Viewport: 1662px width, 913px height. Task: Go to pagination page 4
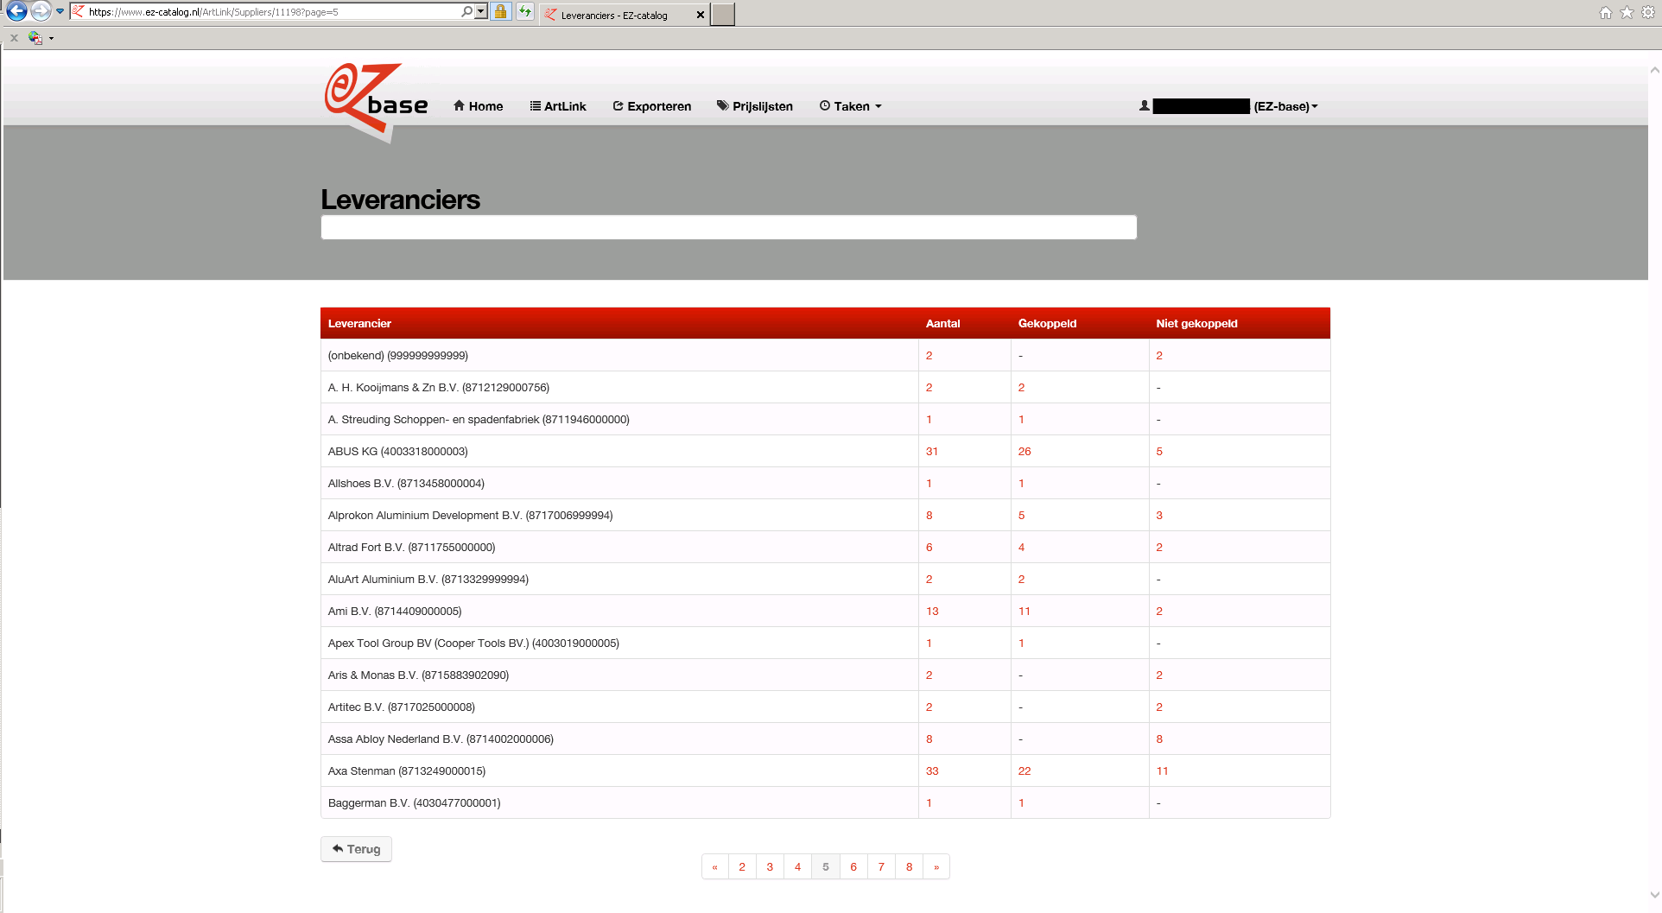click(797, 866)
